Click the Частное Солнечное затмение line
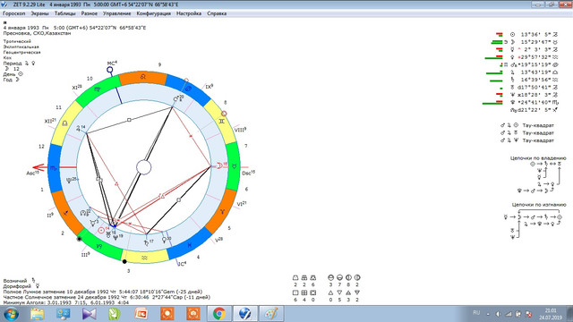 [x=107, y=297]
